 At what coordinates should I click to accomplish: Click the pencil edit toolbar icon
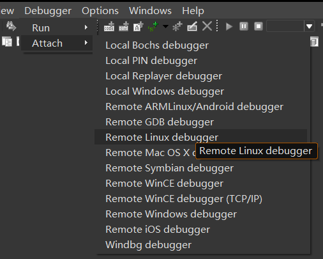click(x=192, y=26)
